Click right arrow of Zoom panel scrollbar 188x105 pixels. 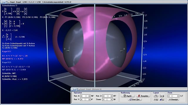click(x=178, y=96)
